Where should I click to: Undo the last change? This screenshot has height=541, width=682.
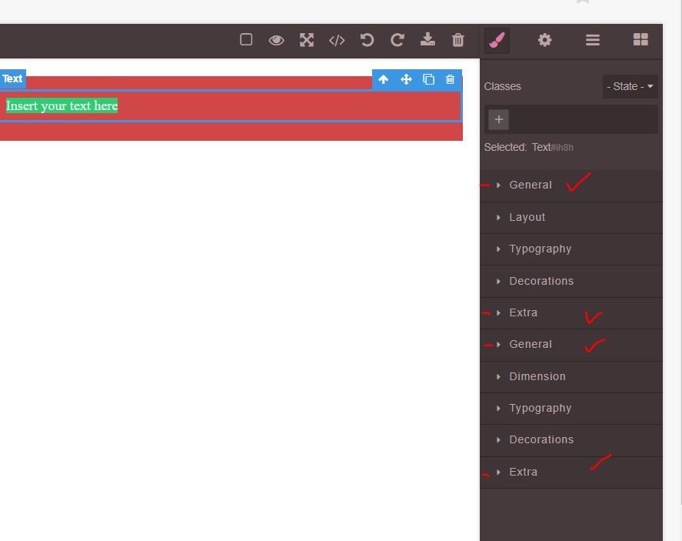(x=367, y=40)
